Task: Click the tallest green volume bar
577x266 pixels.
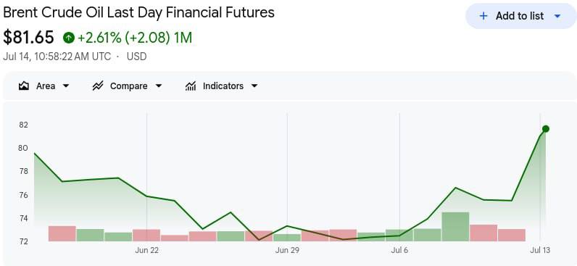Action: coord(455,227)
